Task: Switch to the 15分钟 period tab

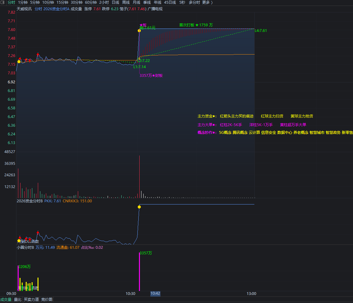Action: pyautogui.click(x=62, y=2)
